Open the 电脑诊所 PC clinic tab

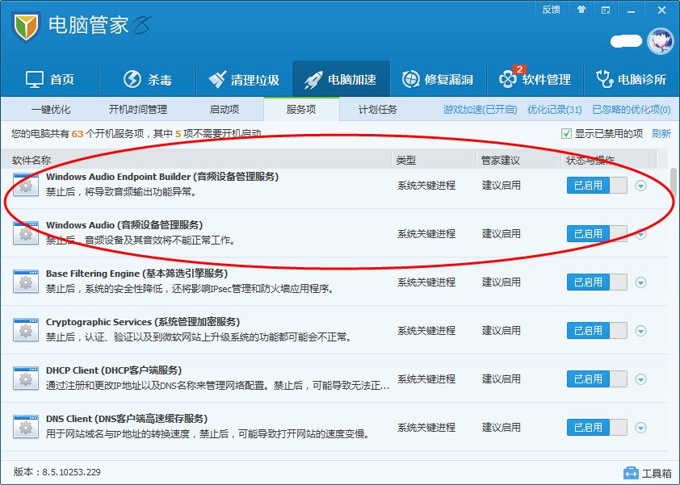[x=632, y=79]
